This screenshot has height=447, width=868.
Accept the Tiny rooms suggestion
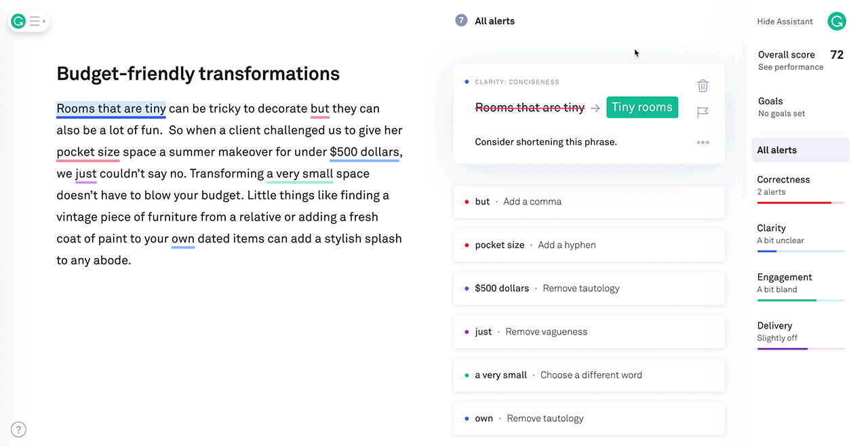click(x=642, y=107)
